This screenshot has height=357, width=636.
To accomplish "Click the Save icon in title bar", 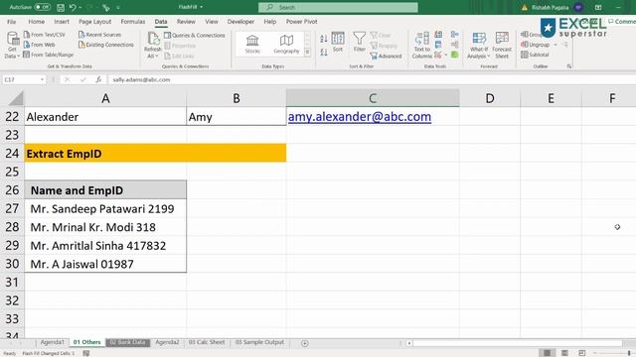I will [61, 7].
